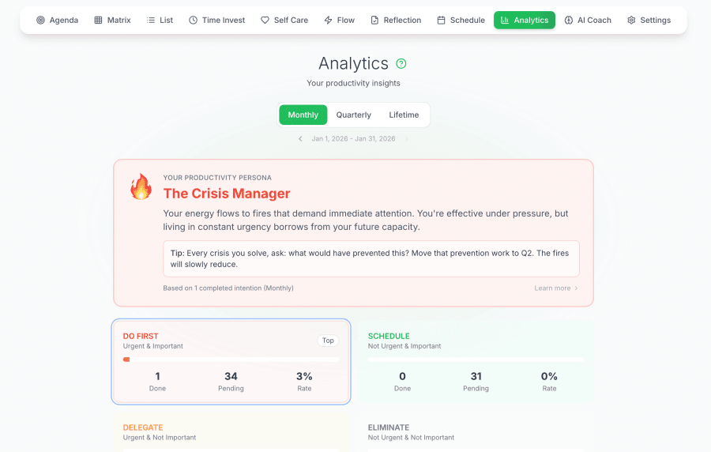The height and width of the screenshot is (452, 711).
Task: Open the List view
Action: pyautogui.click(x=160, y=20)
